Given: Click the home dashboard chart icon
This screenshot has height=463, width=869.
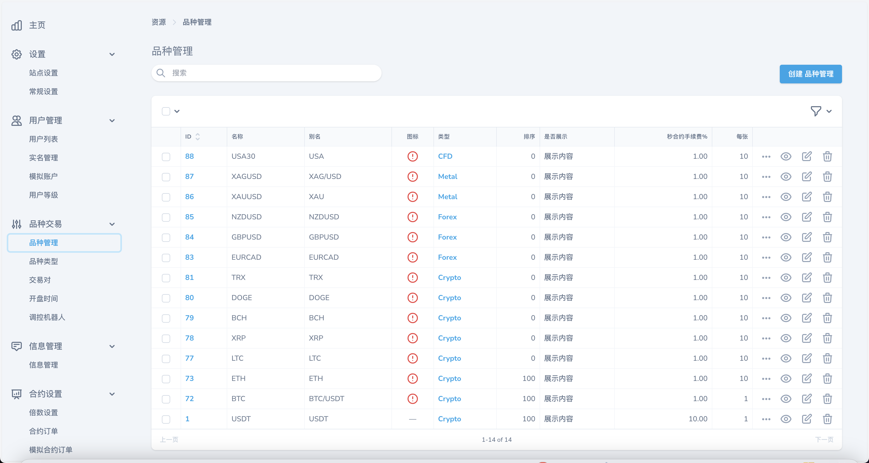Looking at the screenshot, I should (17, 25).
